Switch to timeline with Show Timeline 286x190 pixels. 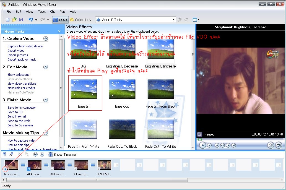pos(62,154)
